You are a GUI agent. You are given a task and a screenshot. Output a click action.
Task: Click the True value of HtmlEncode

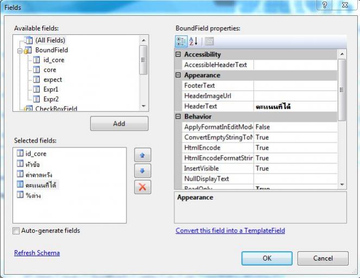click(x=262, y=147)
